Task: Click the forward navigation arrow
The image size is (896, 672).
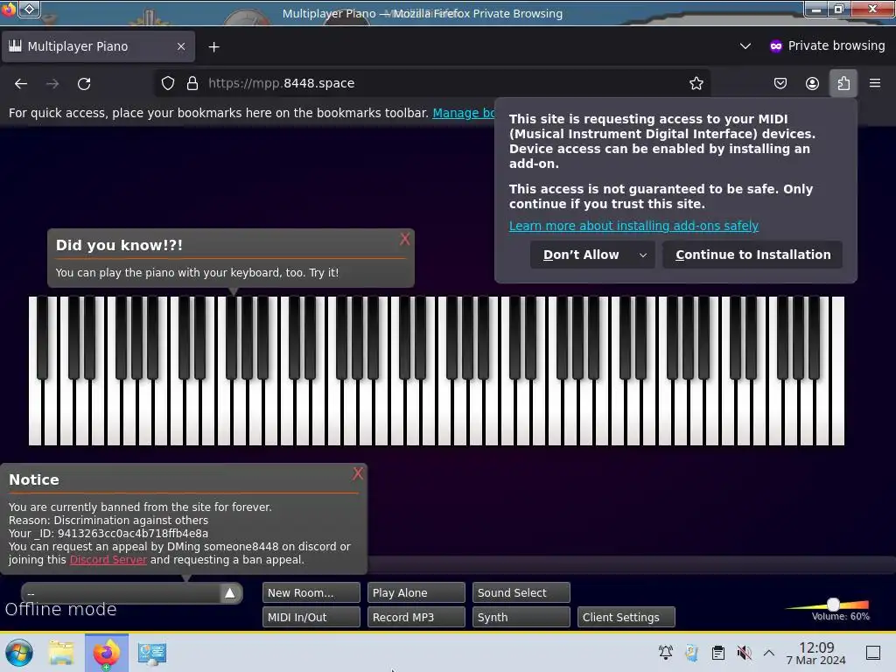Action: pyautogui.click(x=52, y=83)
